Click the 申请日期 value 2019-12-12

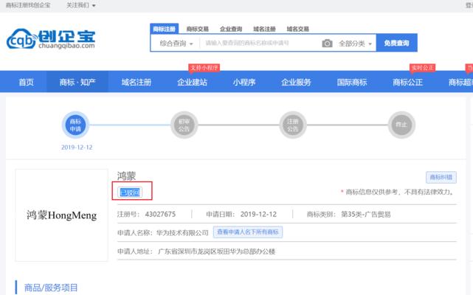(258, 214)
